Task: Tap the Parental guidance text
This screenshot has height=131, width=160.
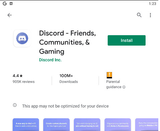Action: 114,84
